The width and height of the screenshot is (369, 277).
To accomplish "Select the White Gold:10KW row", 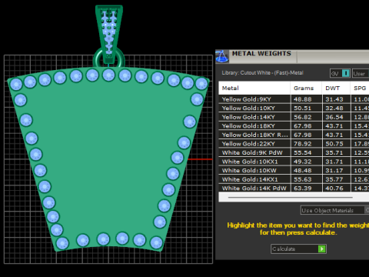I will (294, 170).
